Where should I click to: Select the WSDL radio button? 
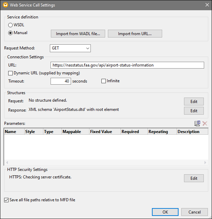click(11, 25)
